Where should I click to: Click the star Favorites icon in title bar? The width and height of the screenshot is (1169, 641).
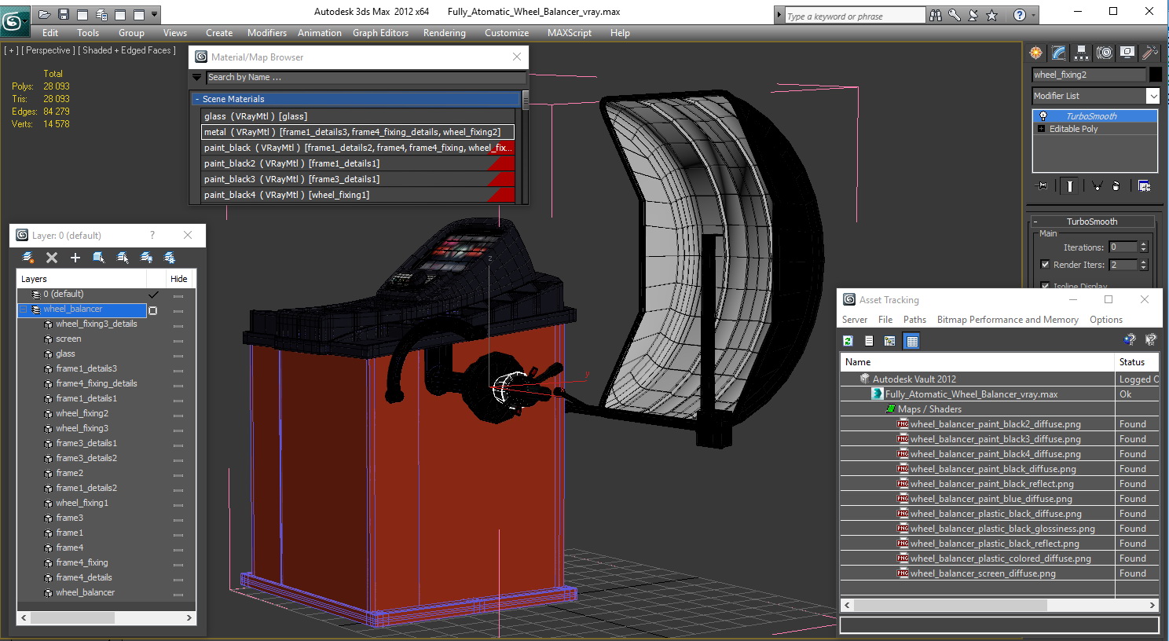(992, 15)
